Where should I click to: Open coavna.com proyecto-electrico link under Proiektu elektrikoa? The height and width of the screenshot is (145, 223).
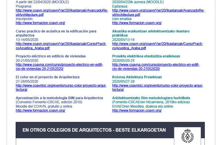tap(156, 67)
